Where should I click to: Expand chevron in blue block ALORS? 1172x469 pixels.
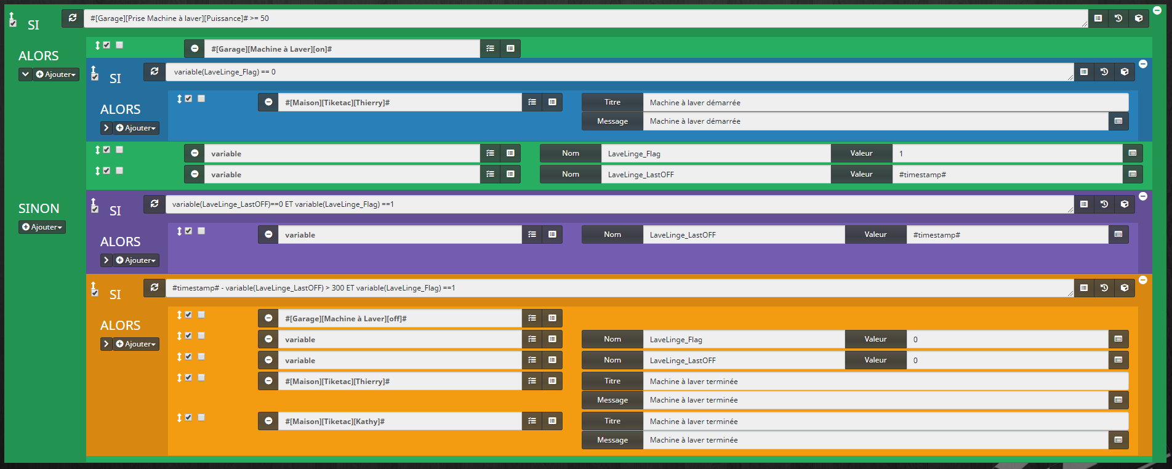[x=106, y=128]
